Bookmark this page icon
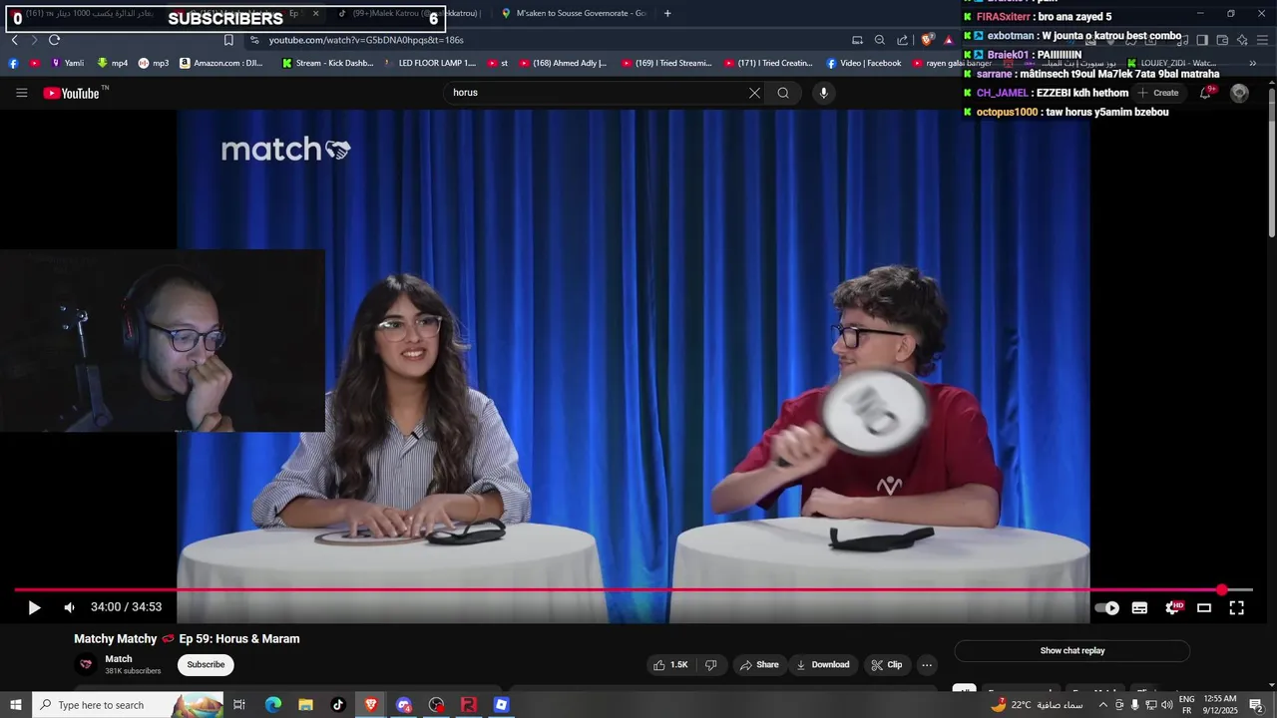 (228, 40)
